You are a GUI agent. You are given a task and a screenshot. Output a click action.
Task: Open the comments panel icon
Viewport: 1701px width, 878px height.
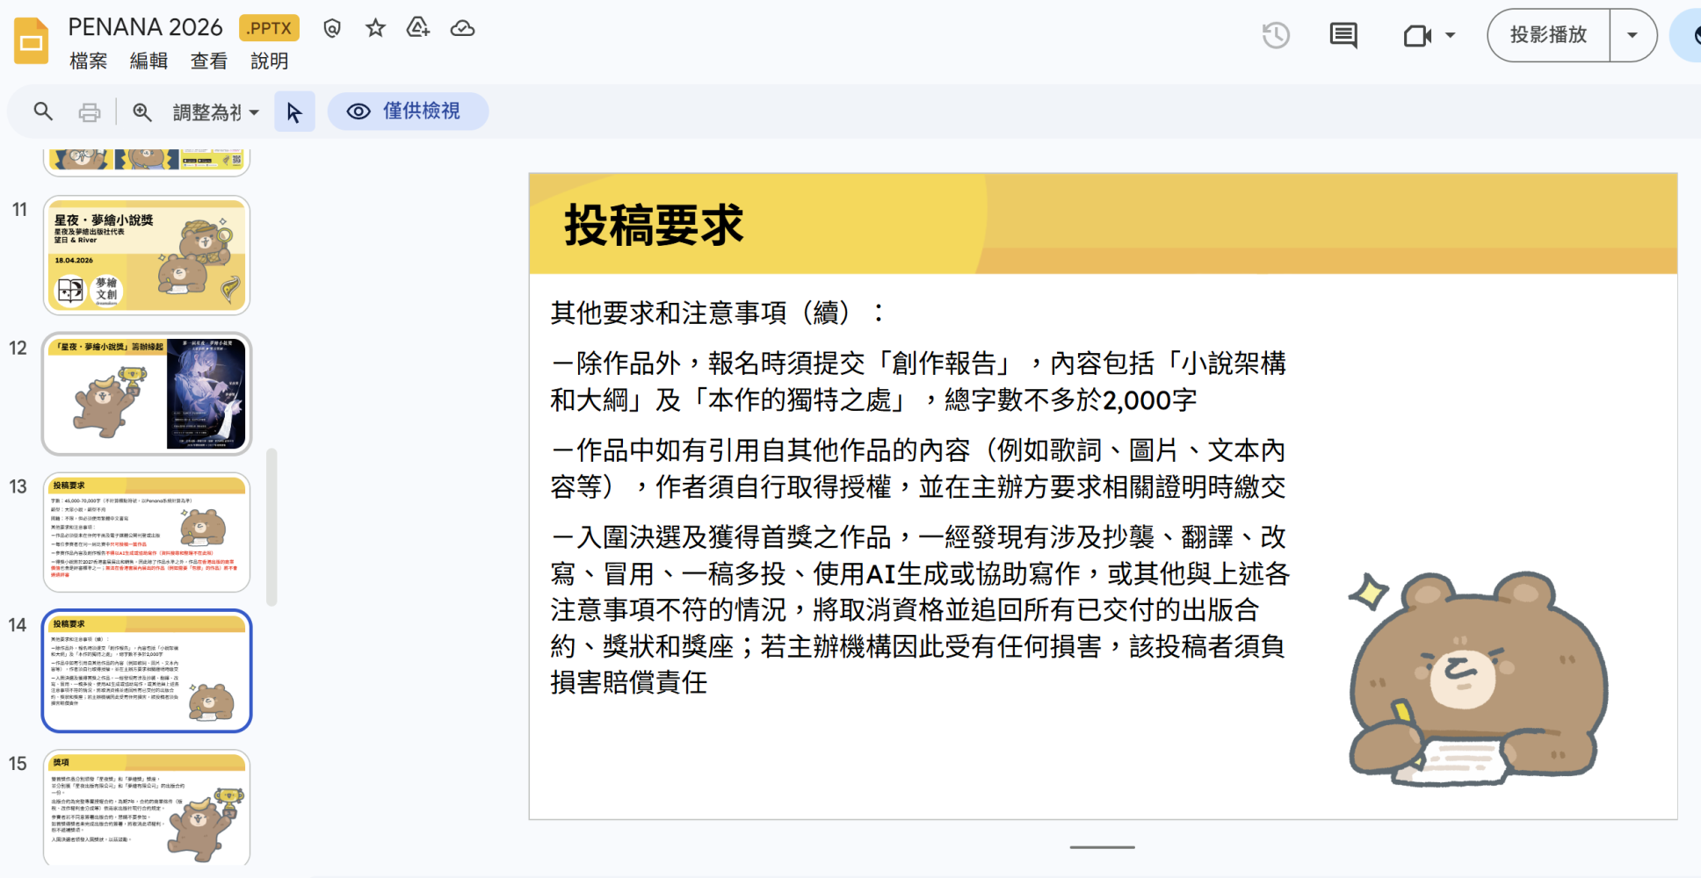pos(1343,35)
